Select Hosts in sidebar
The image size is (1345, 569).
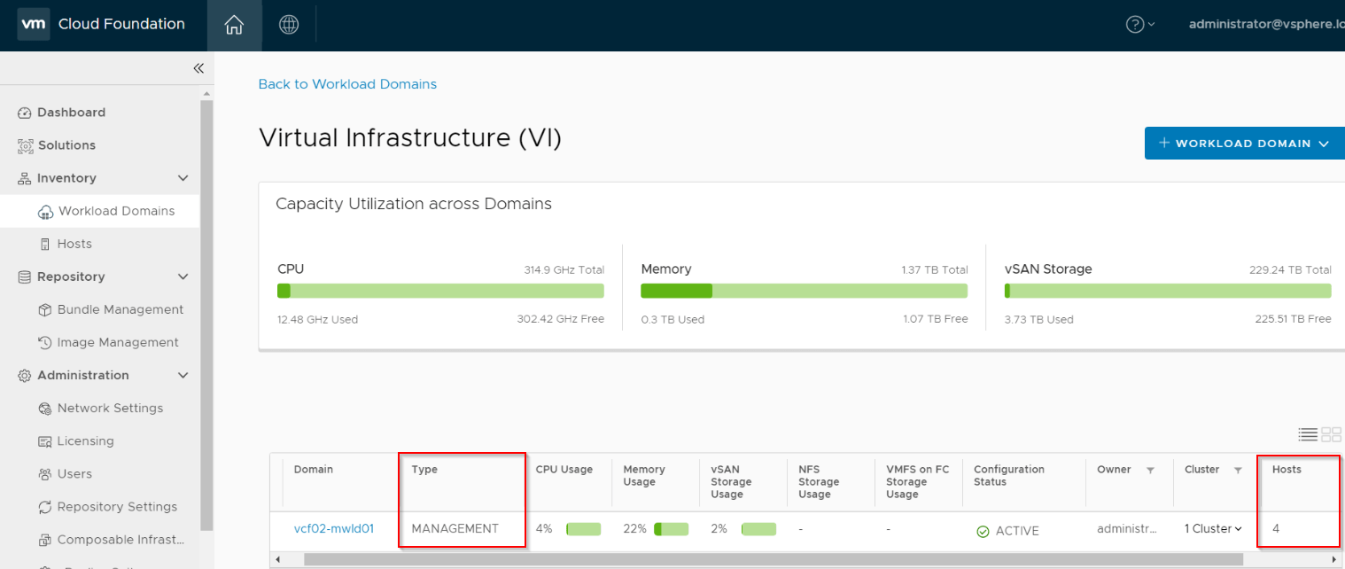(74, 244)
